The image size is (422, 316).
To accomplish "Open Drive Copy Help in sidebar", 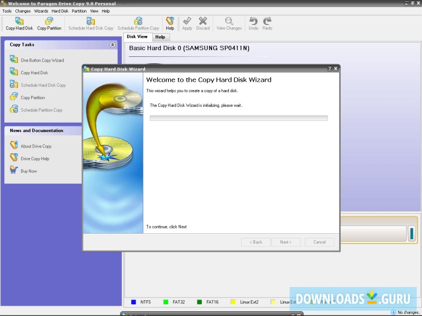I will (x=35, y=159).
